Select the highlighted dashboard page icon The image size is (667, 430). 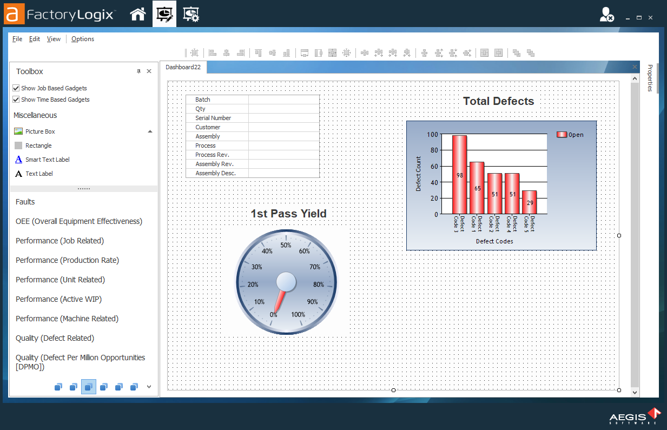click(x=88, y=386)
